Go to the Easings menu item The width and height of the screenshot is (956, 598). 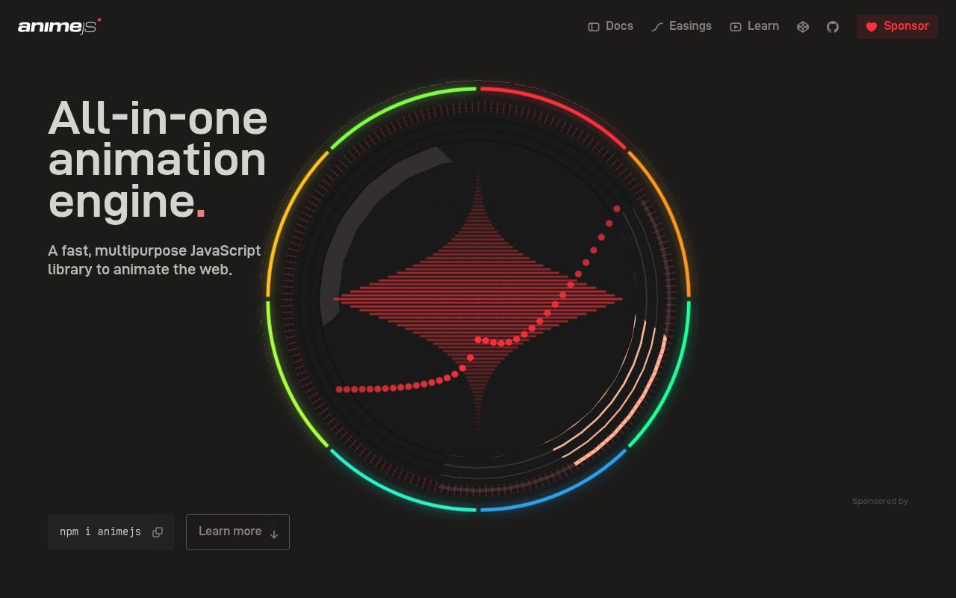[x=690, y=26]
